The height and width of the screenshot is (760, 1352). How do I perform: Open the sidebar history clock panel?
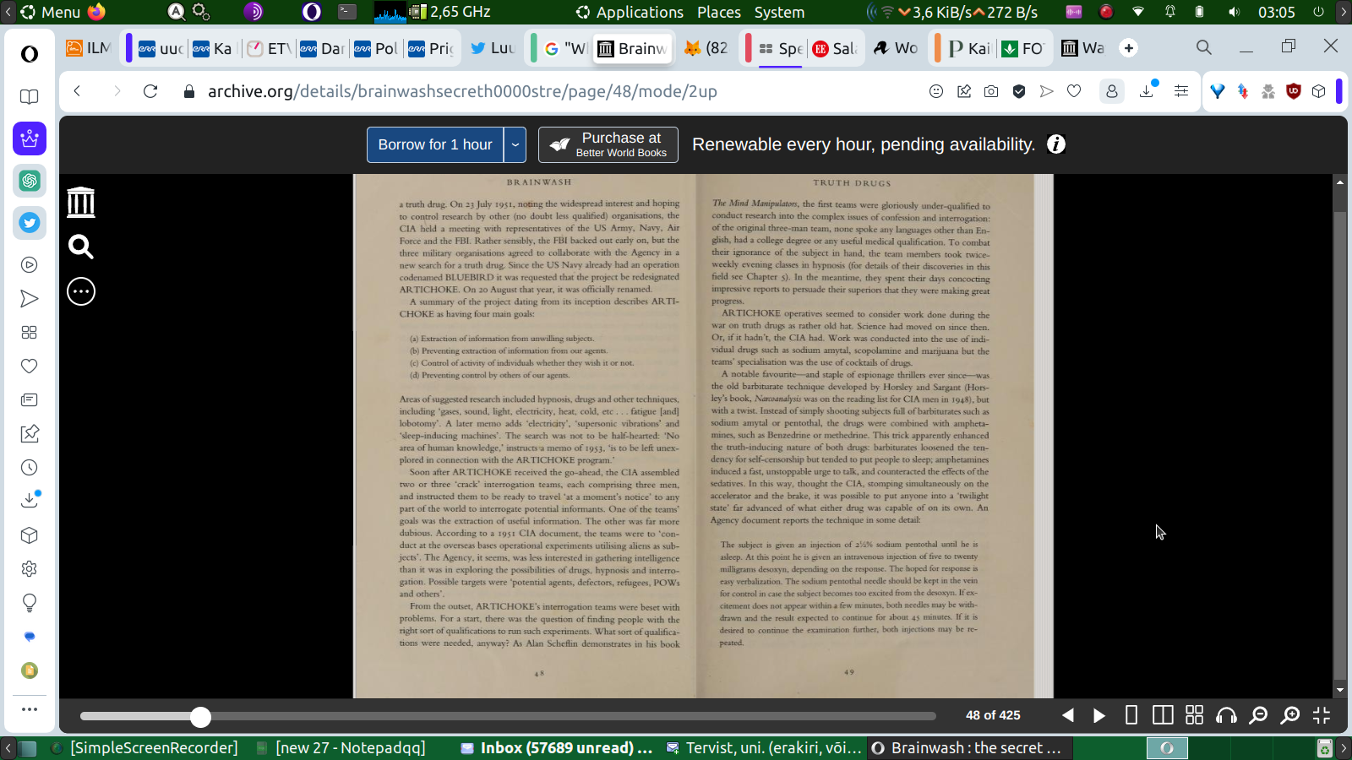pos(30,468)
